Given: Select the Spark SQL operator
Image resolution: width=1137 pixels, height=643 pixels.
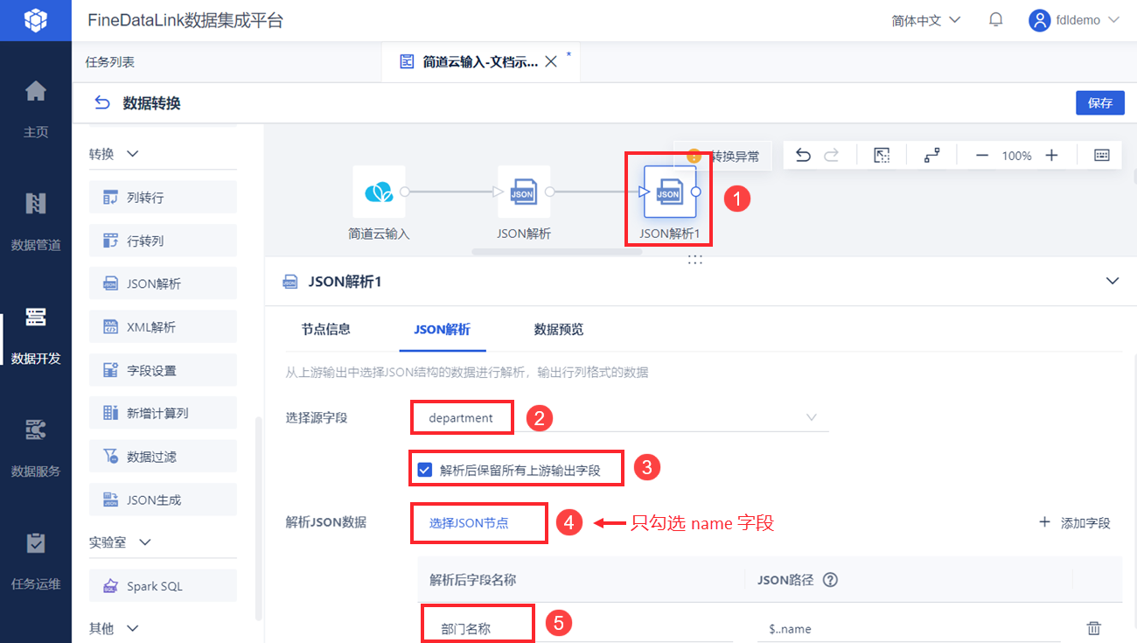Looking at the screenshot, I should 164,586.
